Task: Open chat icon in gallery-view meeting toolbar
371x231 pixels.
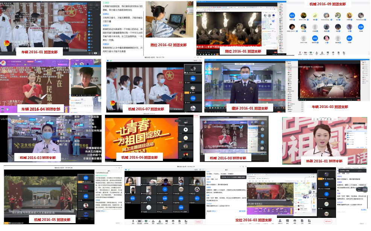Action: point(167,221)
